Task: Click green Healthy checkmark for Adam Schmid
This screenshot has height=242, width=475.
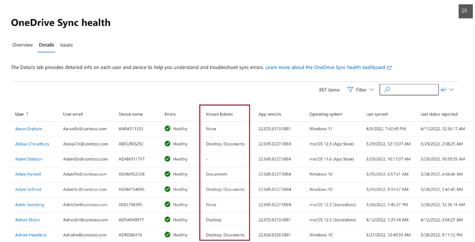Action: pyautogui.click(x=167, y=189)
